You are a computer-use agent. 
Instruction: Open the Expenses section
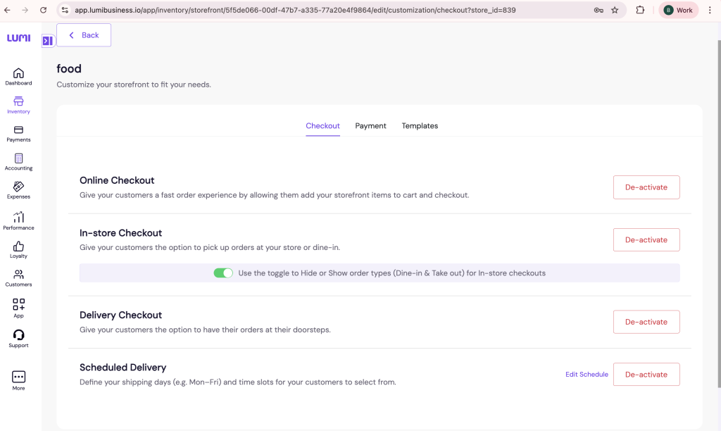click(18, 189)
